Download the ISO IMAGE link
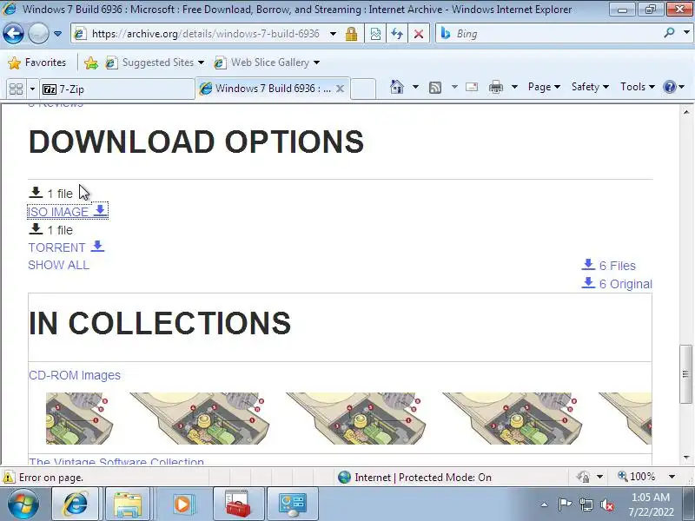 pos(68,211)
